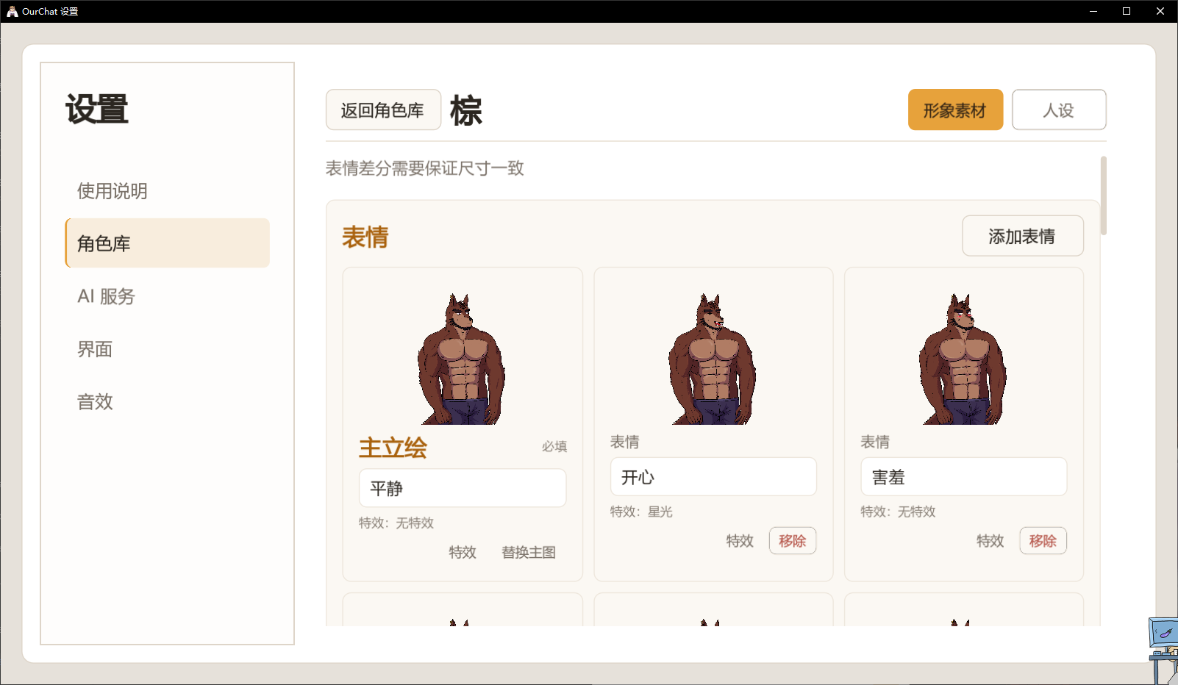
Task: Click 特效 button on the 害羞 card
Action: pyautogui.click(x=990, y=541)
